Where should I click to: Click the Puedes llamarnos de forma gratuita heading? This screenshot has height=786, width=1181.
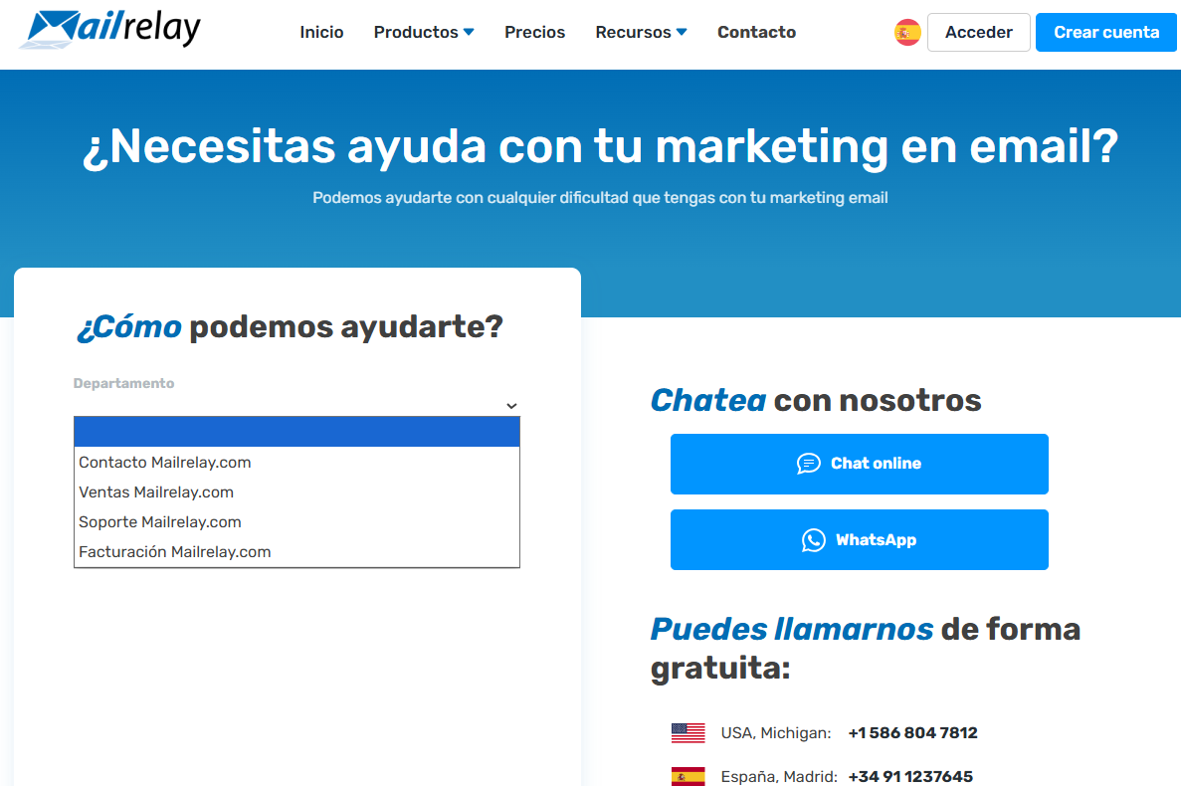(866, 649)
